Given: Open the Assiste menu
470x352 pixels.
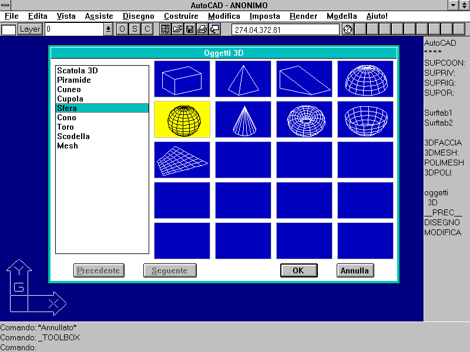Looking at the screenshot, I should point(99,16).
